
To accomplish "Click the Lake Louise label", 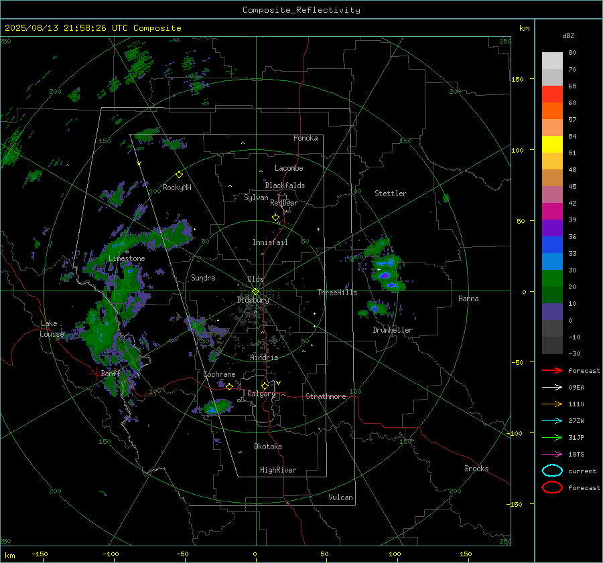I will pyautogui.click(x=52, y=329).
